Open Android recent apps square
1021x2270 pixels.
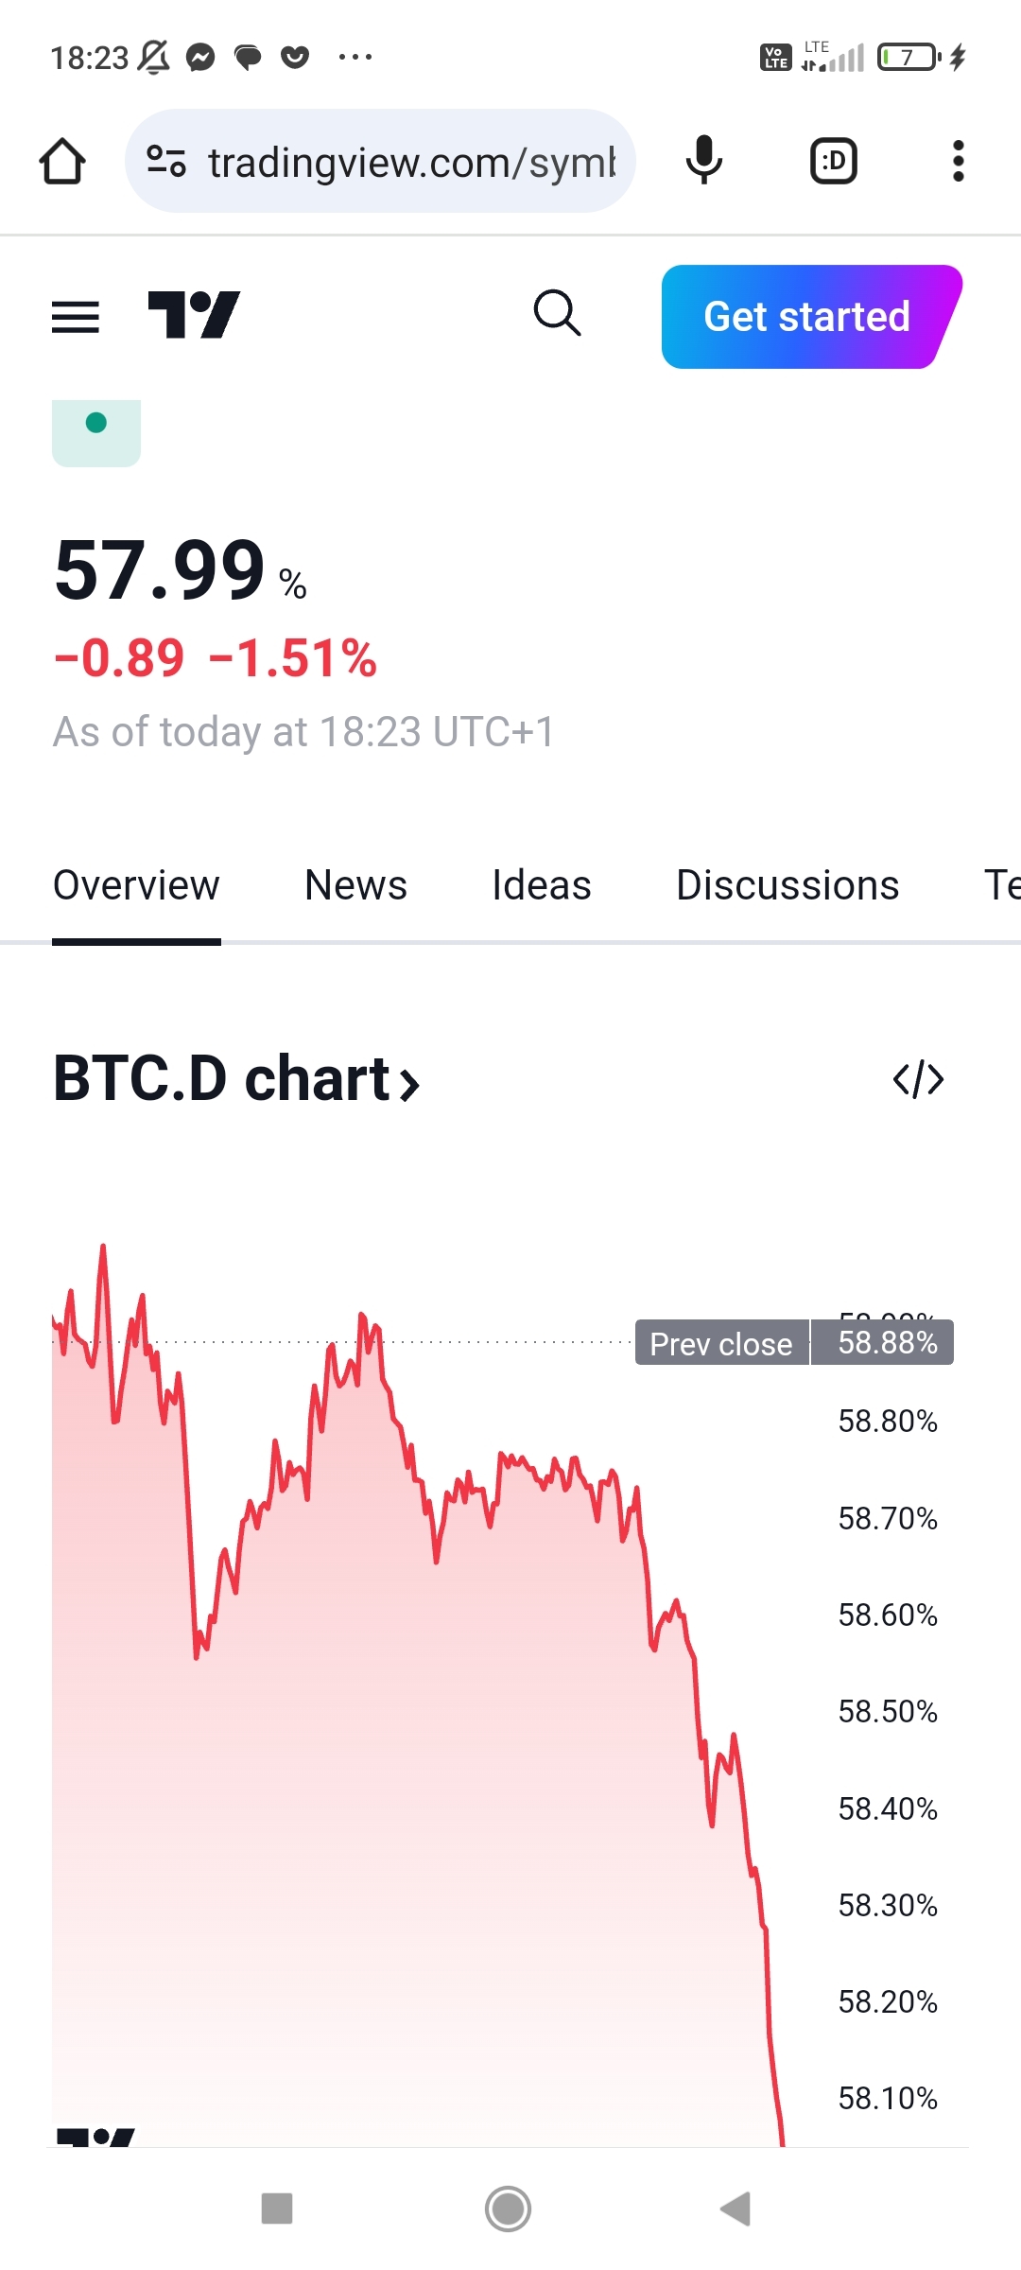click(277, 2209)
